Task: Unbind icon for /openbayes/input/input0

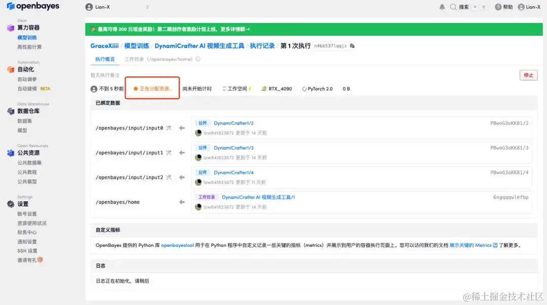Action: point(169,128)
